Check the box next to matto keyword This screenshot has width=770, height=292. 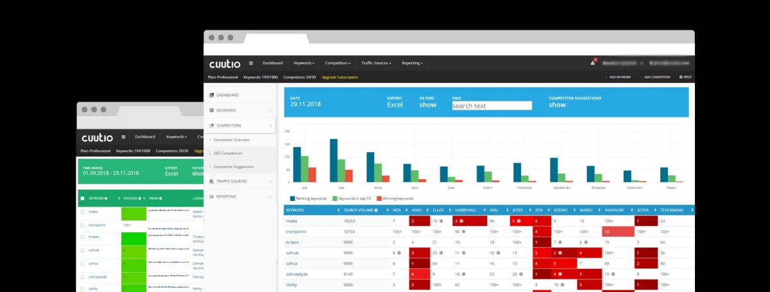pyautogui.click(x=82, y=211)
